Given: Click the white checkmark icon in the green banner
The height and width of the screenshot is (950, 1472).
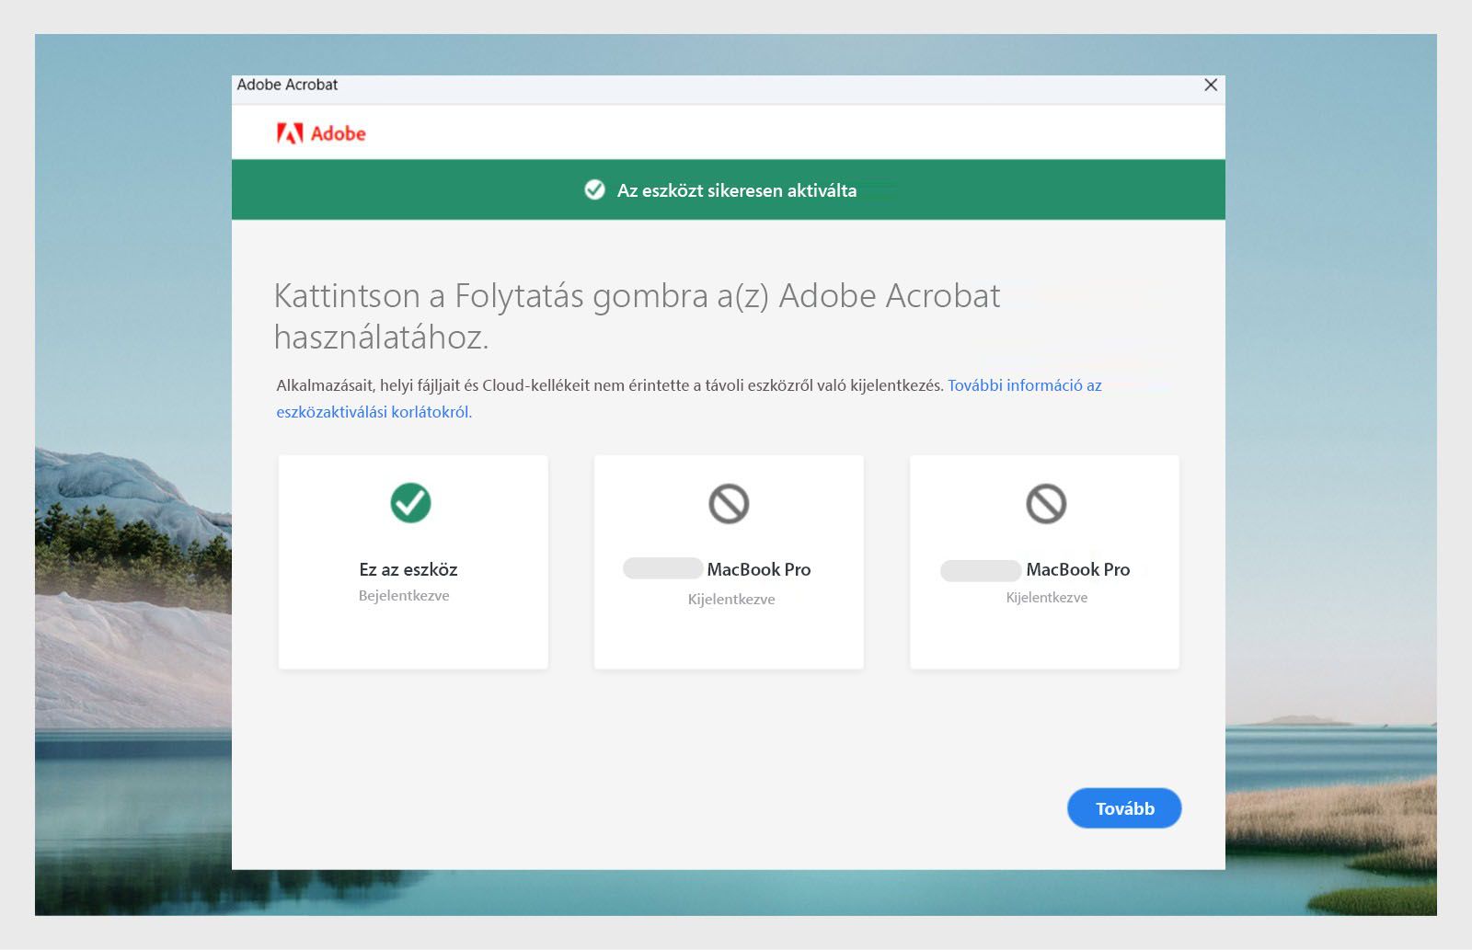Looking at the screenshot, I should click(x=595, y=189).
